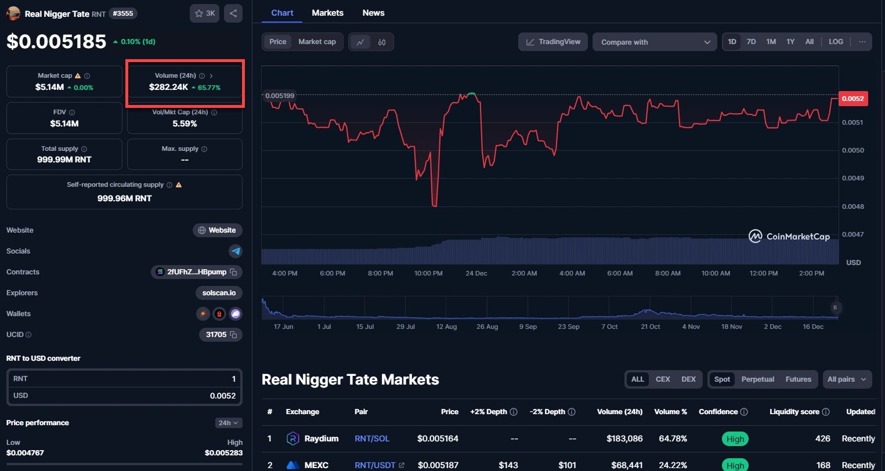Open the MEXC exchange link

(x=316, y=465)
